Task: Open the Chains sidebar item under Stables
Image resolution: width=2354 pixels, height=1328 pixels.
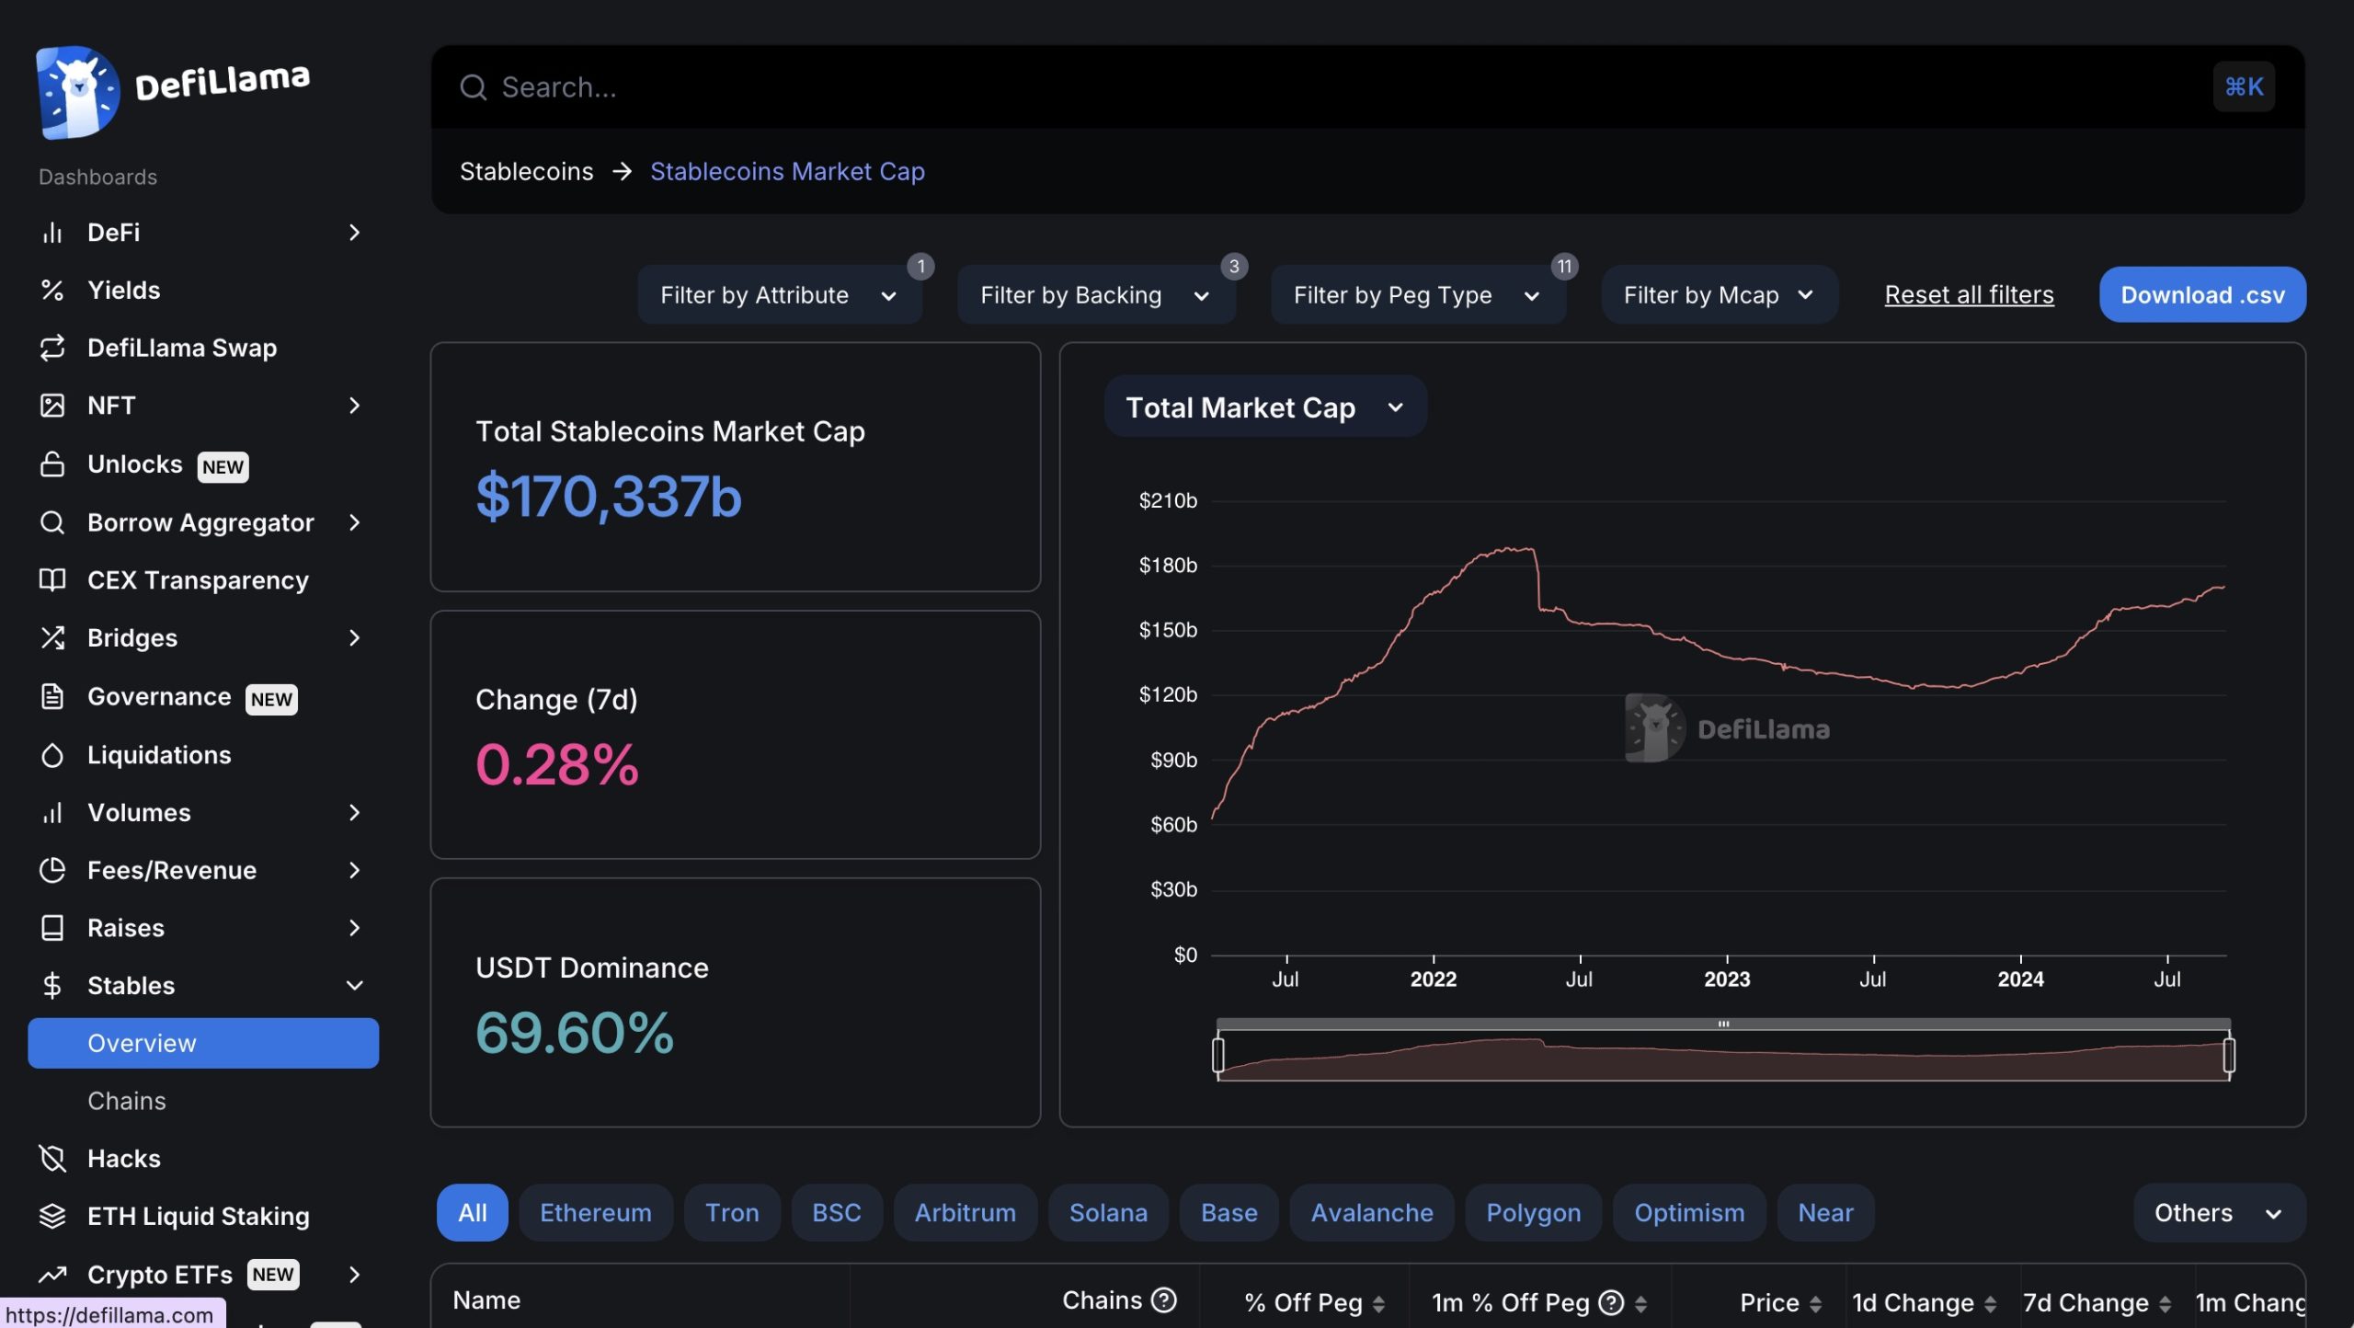Action: pos(127,1102)
